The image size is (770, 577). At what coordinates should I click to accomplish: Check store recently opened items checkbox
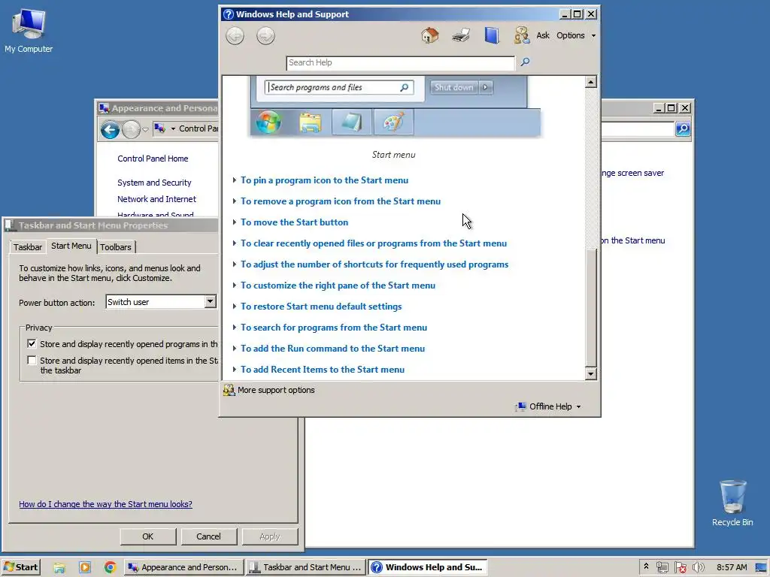tap(32, 360)
